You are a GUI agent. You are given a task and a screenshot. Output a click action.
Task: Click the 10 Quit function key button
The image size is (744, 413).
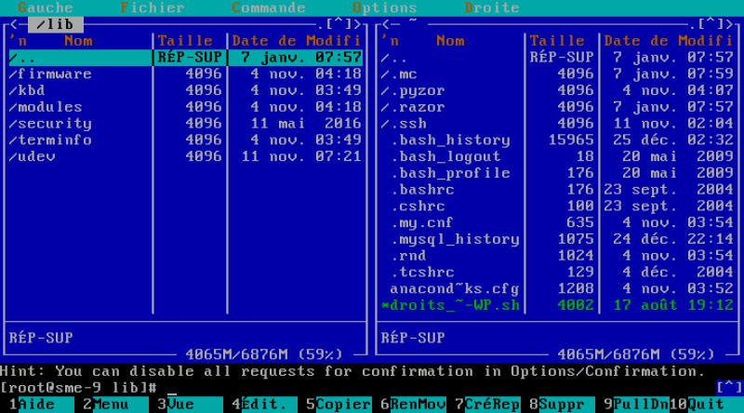tap(707, 405)
